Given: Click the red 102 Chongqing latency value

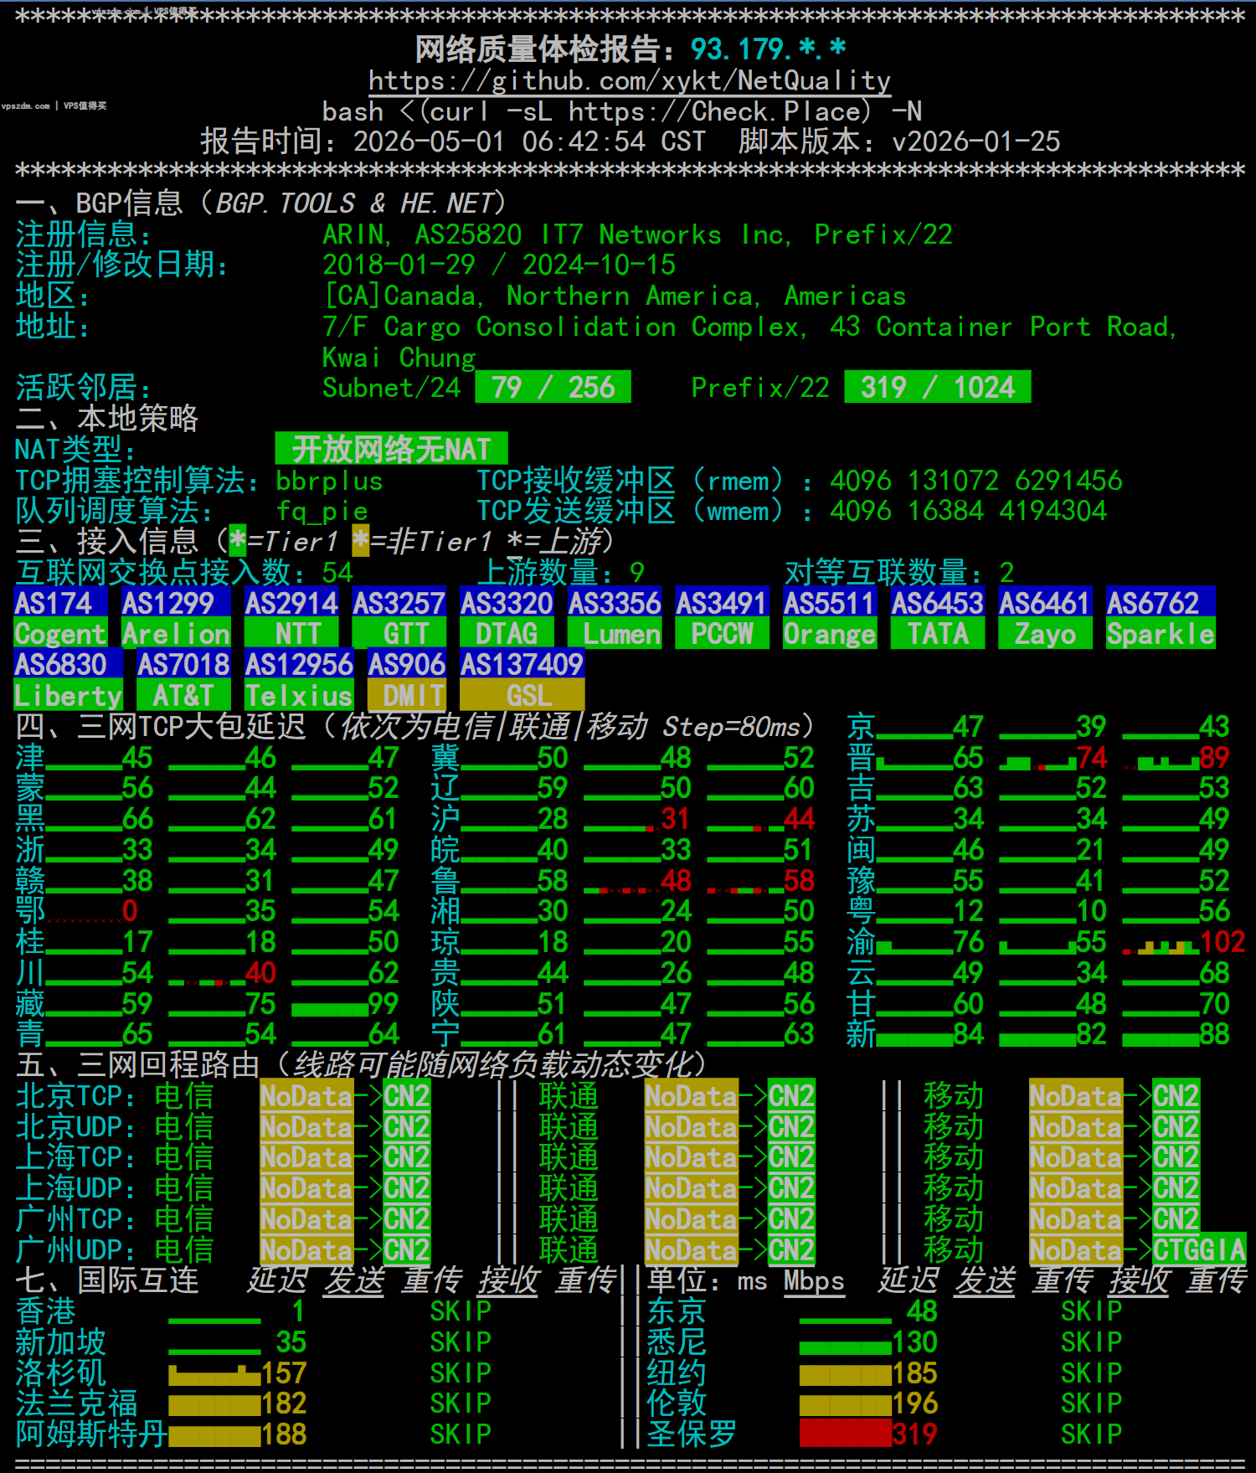Looking at the screenshot, I should 1223,941.
